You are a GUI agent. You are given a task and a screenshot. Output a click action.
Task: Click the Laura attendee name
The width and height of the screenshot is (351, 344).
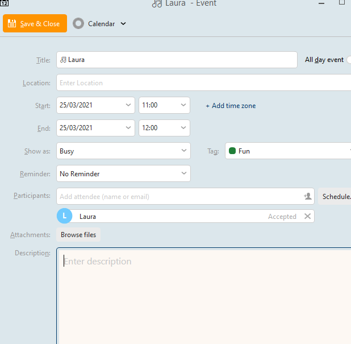tap(87, 217)
